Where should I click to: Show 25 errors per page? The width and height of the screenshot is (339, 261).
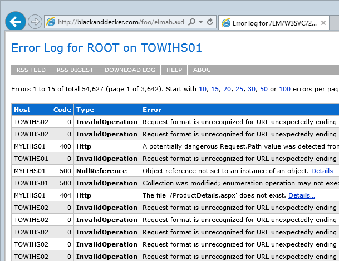(x=239, y=89)
